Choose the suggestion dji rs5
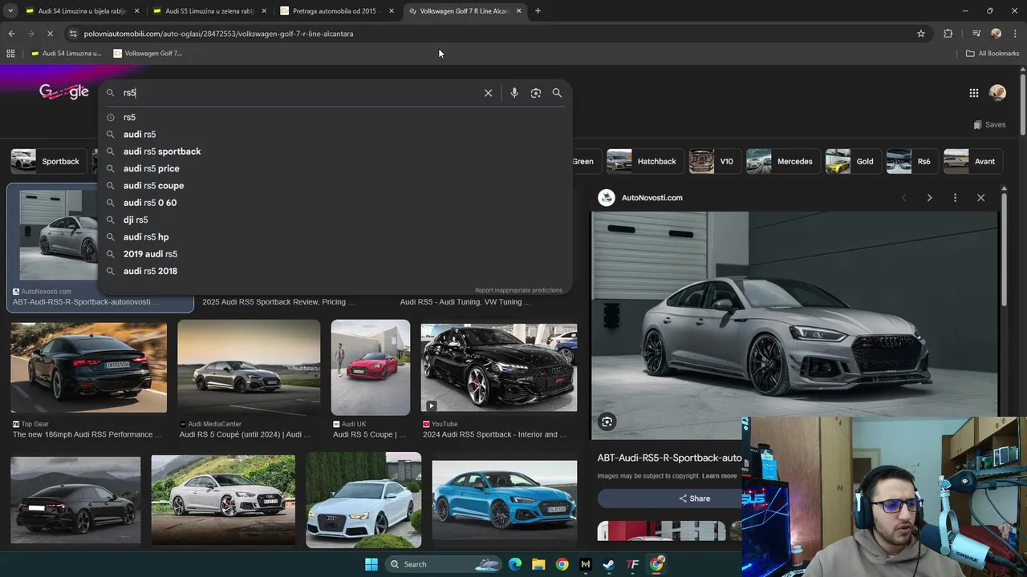Image resolution: width=1027 pixels, height=577 pixels. click(x=335, y=220)
